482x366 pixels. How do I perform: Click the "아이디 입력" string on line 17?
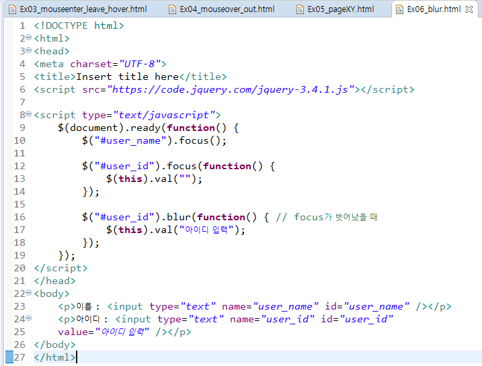[207, 230]
